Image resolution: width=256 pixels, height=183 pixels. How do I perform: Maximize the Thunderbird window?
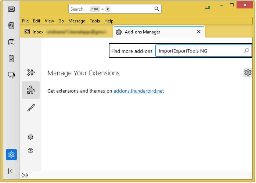coord(232,5)
